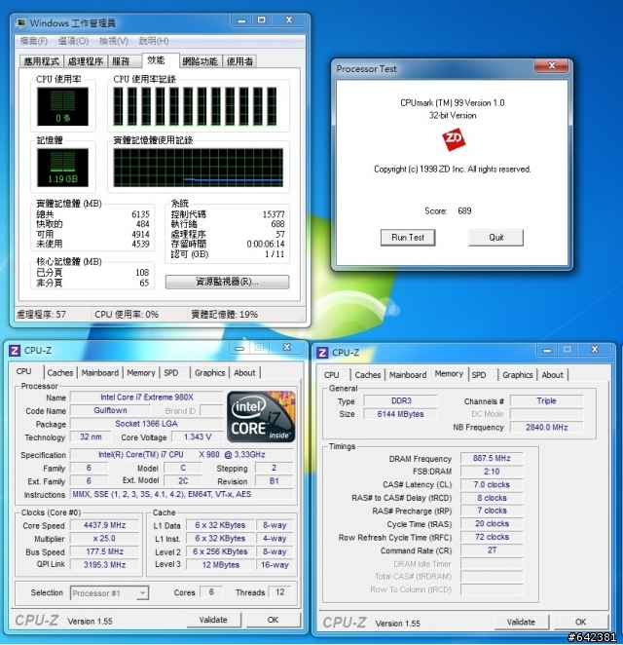Viewport: 623px width, 645px height.
Task: Open the Memory tab in left CPU-Z
Action: 141,373
